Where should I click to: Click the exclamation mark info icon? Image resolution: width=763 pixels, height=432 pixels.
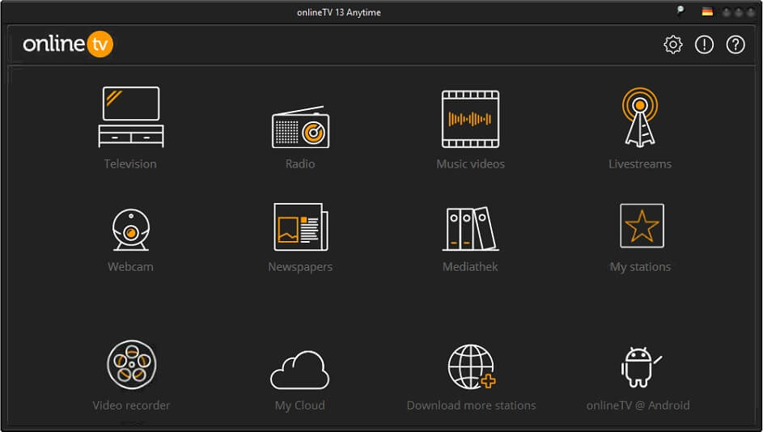(x=704, y=45)
